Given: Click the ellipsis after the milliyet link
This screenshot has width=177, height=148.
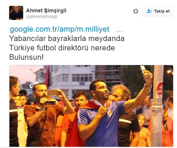Looking at the screenshot, I should click(x=119, y=30).
